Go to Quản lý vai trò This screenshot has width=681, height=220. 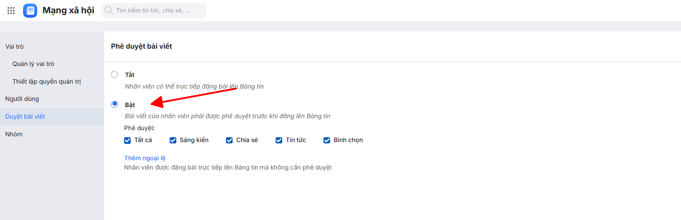point(33,64)
